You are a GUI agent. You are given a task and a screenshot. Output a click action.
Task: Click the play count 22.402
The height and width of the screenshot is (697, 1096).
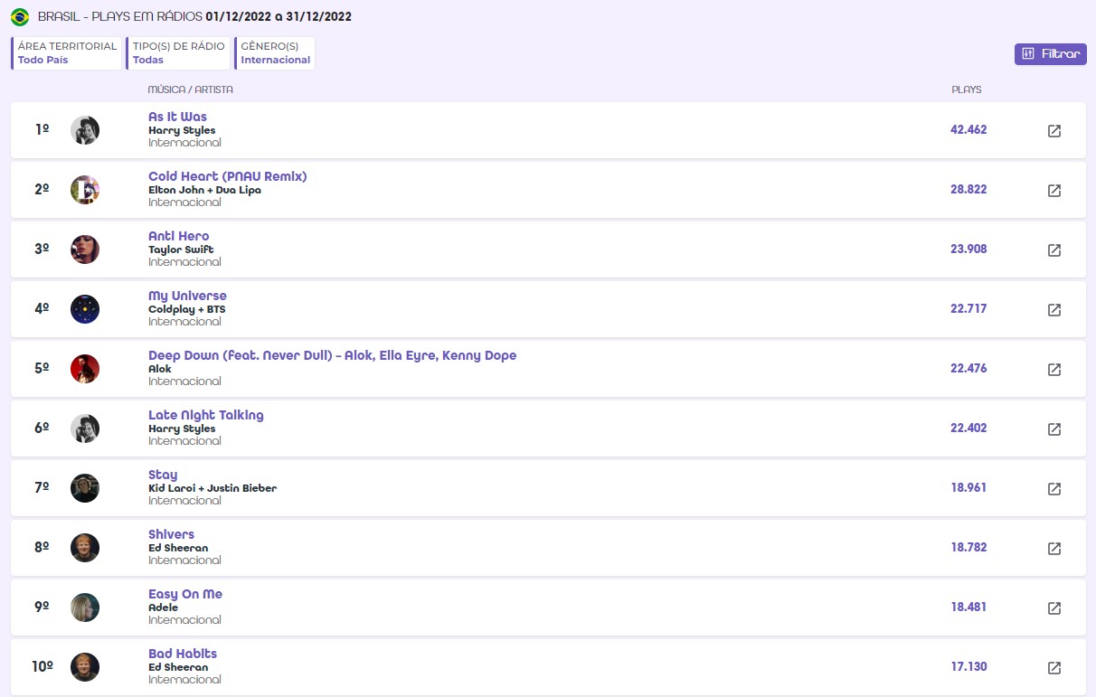point(968,429)
